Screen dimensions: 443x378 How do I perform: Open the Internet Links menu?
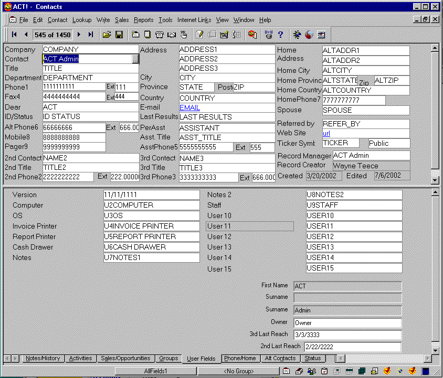[x=194, y=20]
